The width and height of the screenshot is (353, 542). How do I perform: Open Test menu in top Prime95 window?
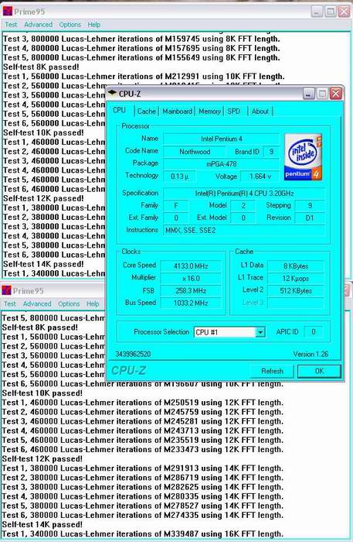[x=11, y=25]
